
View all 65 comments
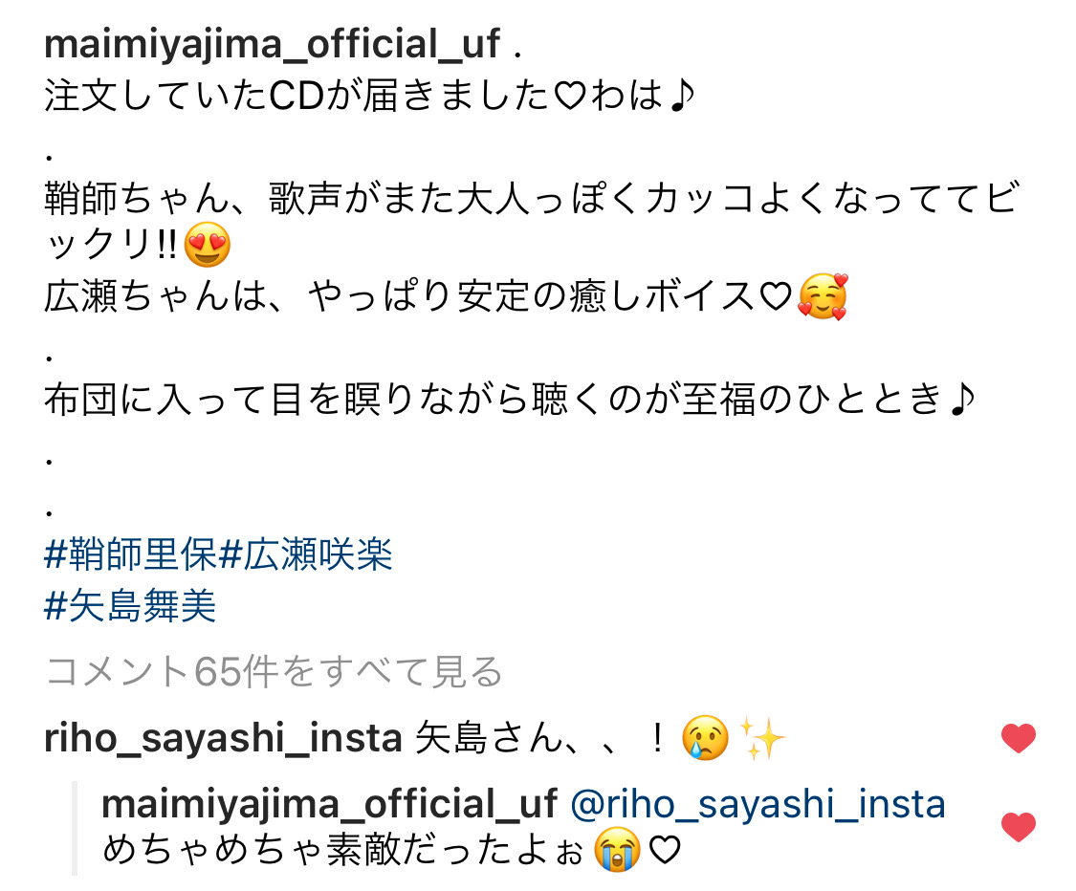pos(274,671)
